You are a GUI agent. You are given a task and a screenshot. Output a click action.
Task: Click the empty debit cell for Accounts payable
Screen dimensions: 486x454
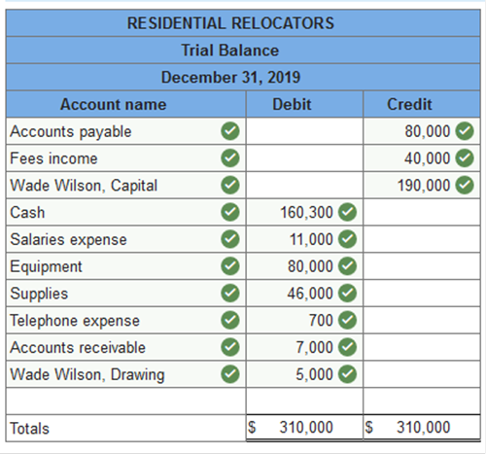click(304, 131)
